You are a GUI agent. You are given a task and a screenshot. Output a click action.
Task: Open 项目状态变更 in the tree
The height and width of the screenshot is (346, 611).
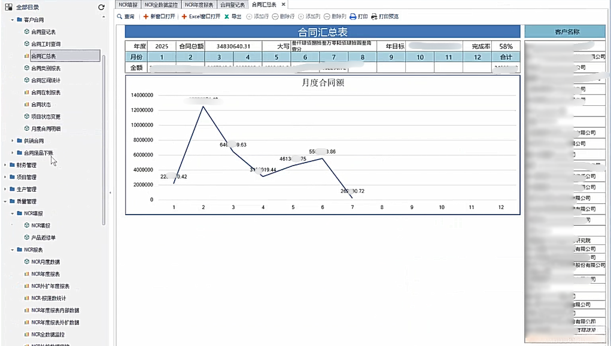tap(46, 117)
